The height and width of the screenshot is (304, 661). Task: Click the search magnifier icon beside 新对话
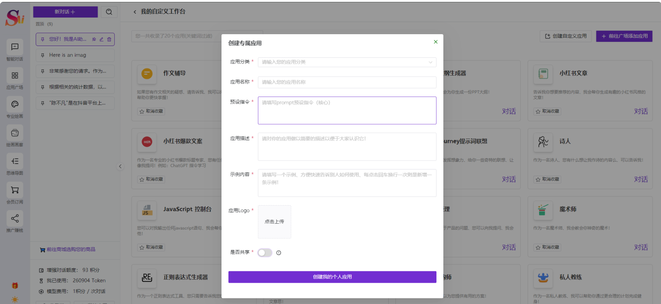coord(109,12)
